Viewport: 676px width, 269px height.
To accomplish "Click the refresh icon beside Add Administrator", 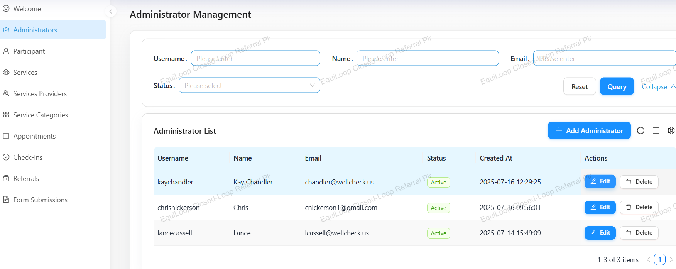I will point(641,130).
